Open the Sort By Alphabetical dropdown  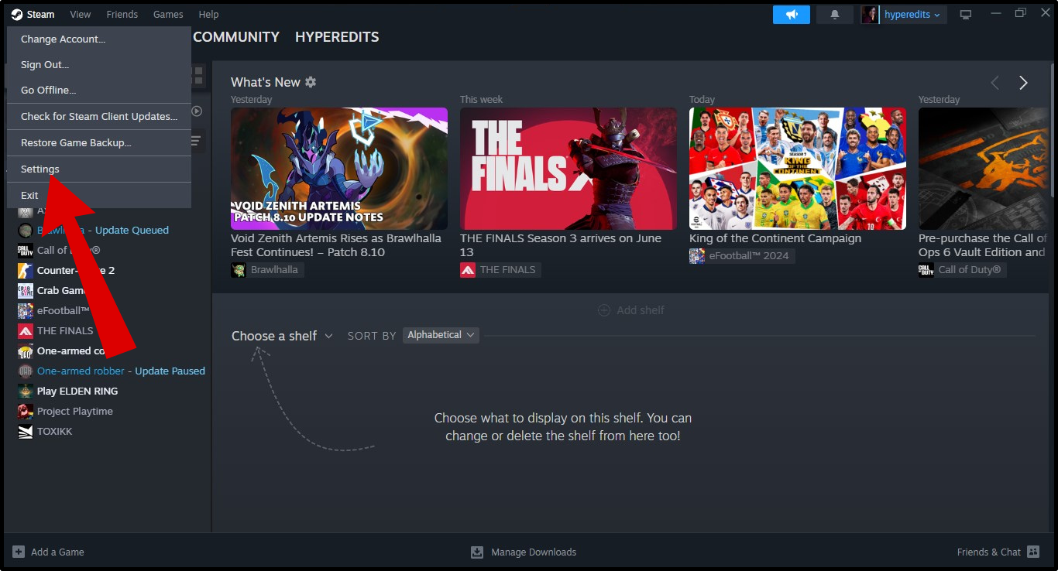[441, 335]
